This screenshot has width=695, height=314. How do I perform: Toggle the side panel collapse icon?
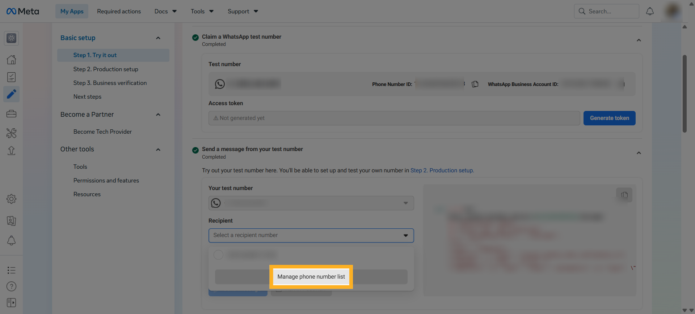click(x=11, y=302)
